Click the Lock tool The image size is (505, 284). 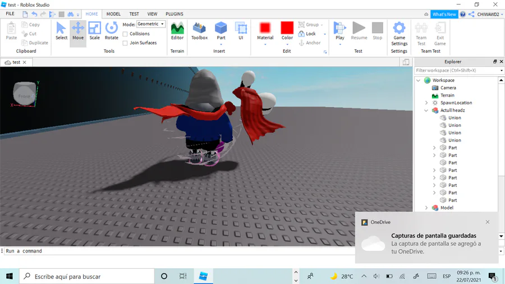[x=307, y=34]
